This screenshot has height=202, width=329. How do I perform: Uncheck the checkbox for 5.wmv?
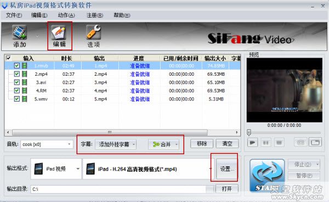click(17, 99)
